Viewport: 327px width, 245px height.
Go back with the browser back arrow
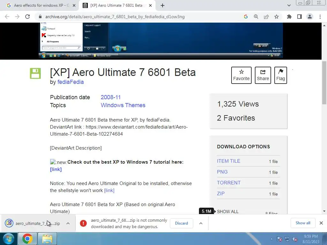click(7, 17)
